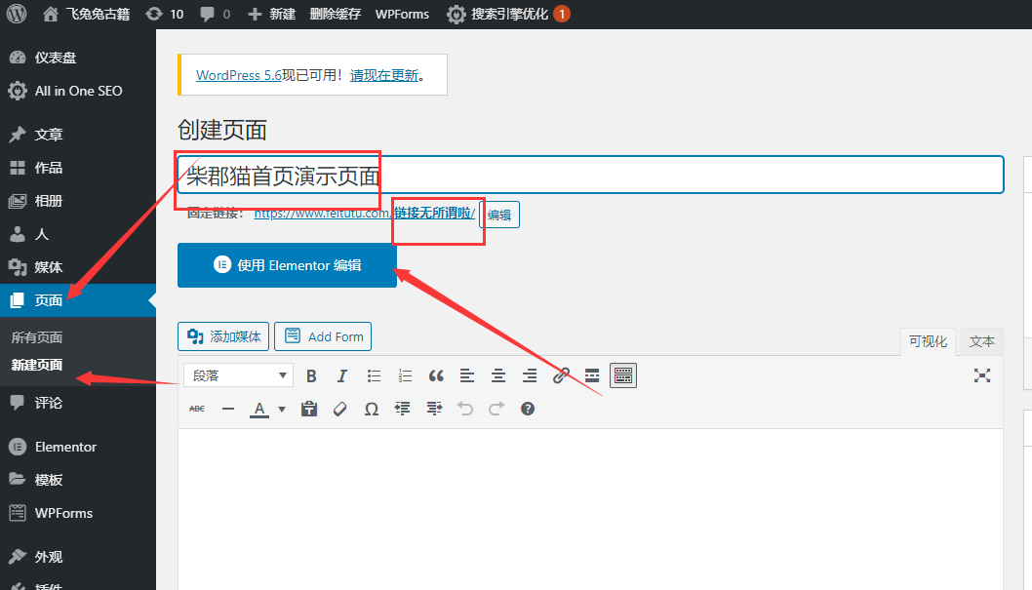Enter distraction-free fullscreen mode
1032x590 pixels.
982,375
